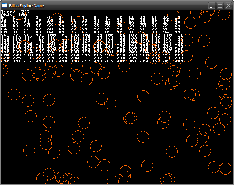234x185 pixels.
Task: Click number 255 at the grid's end
Action: (179, 61)
